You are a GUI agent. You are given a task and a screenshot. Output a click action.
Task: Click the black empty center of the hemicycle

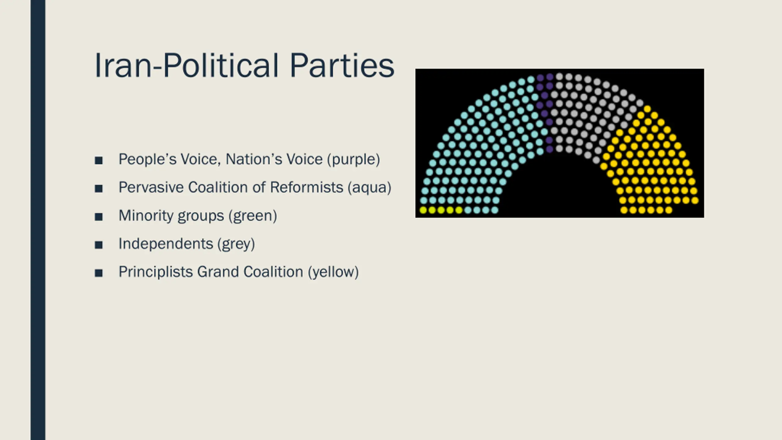[559, 189]
